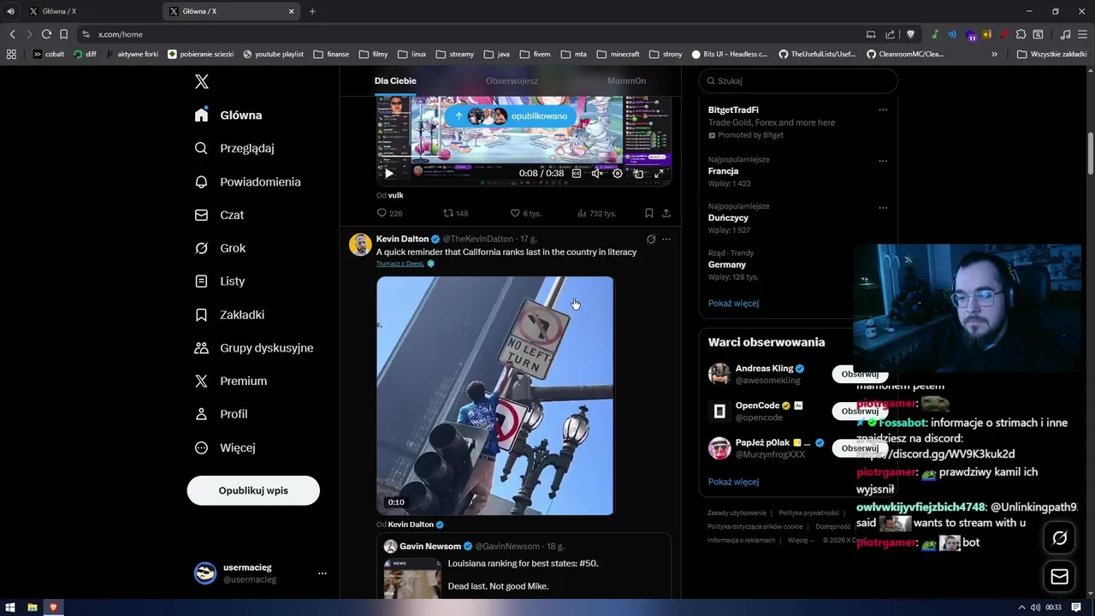1095x616 pixels.
Task: Open the minecraft bookmarks folder
Action: pyautogui.click(x=619, y=54)
